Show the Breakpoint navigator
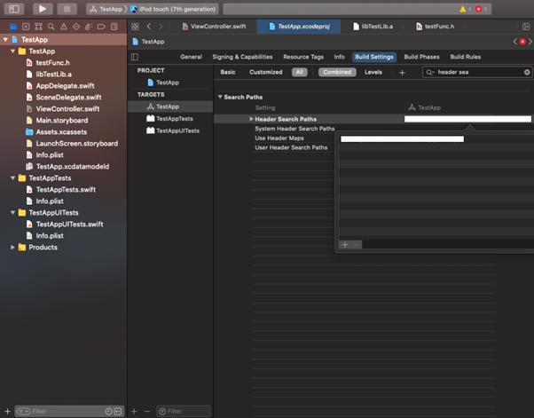The width and height of the screenshot is (534, 418). (101, 27)
